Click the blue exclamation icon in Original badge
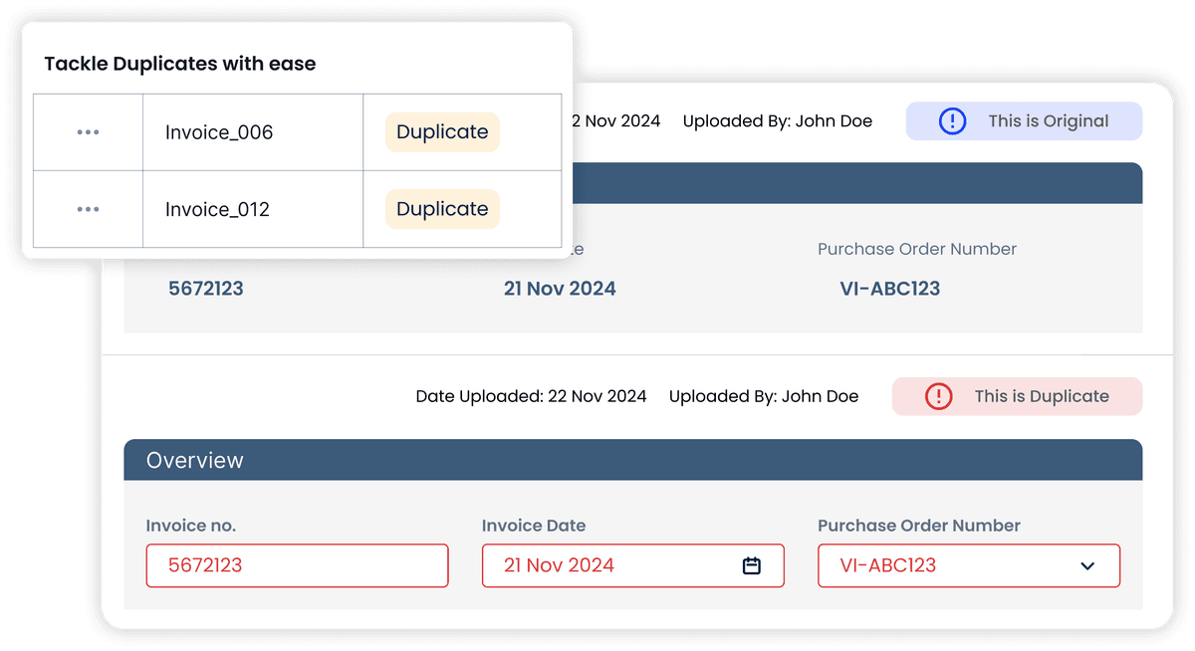Screen dimensions: 1195x651 (x=953, y=121)
